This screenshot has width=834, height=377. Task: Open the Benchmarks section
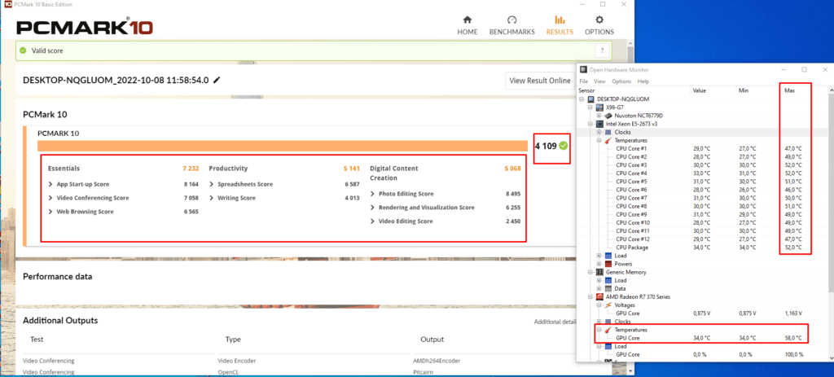point(511,24)
